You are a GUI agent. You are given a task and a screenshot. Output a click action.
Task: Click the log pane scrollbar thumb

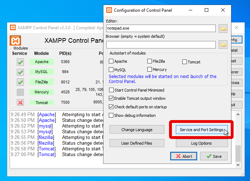(x=238, y=153)
